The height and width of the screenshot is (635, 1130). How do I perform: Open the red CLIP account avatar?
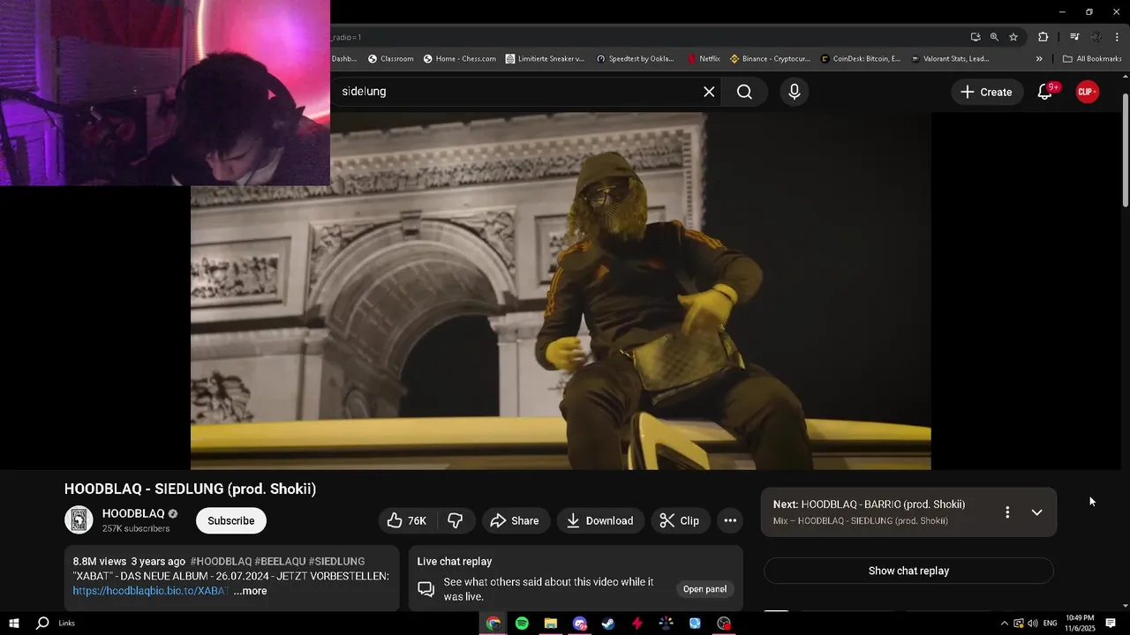tap(1088, 92)
